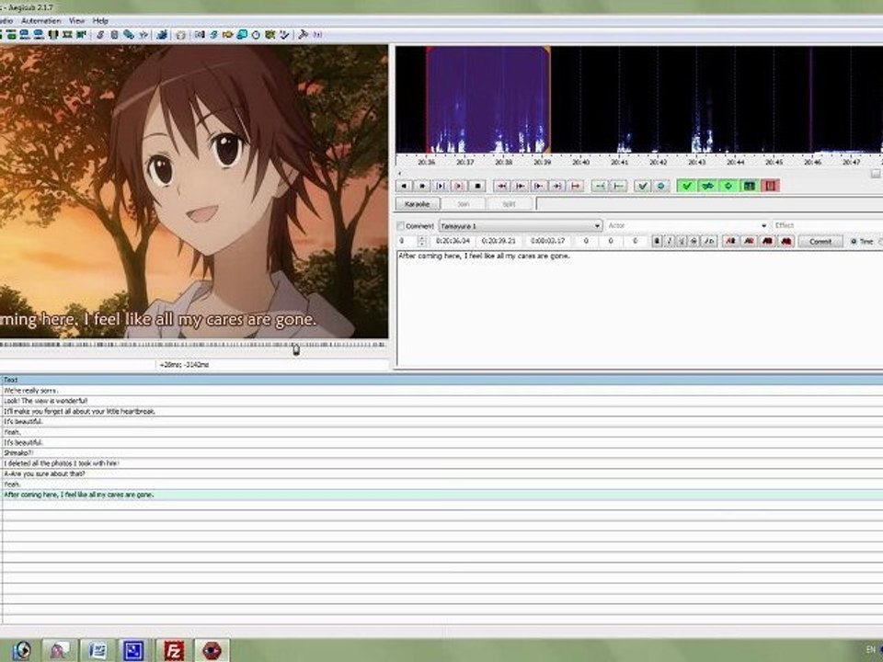Go to selection audio icon
This screenshot has height=662, width=883.
click(661, 186)
